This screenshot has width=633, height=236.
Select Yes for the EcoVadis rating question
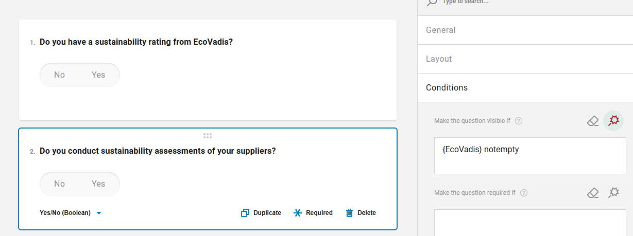pyautogui.click(x=98, y=75)
